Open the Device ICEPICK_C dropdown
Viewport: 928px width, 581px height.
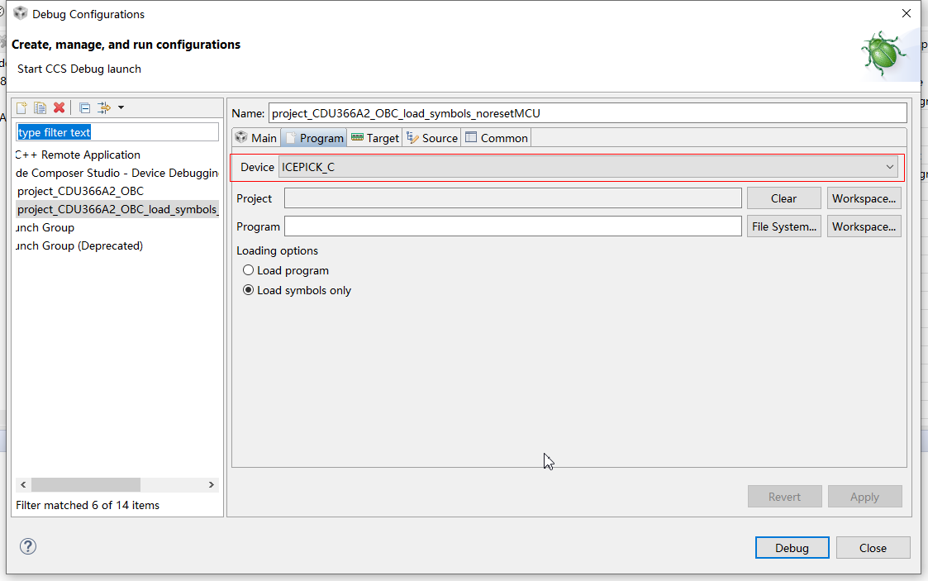click(x=588, y=167)
